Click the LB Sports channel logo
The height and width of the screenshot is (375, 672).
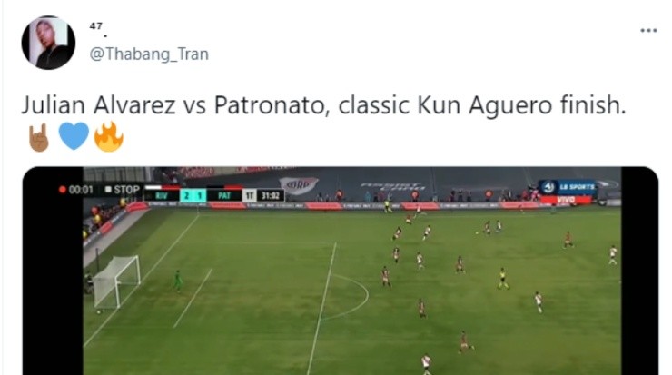point(568,187)
